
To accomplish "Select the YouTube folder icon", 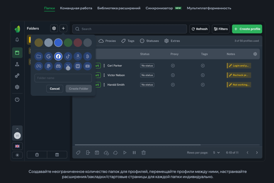I will [87, 66].
